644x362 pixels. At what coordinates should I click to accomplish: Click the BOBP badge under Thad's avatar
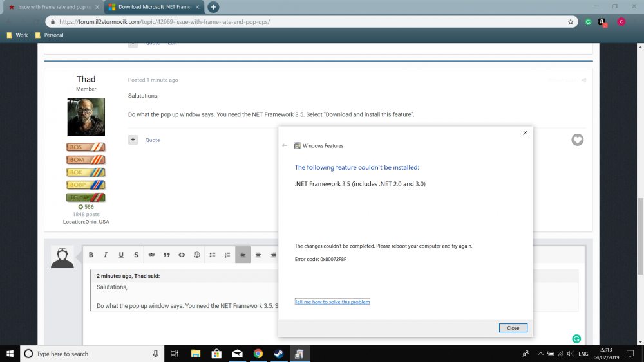(x=86, y=185)
